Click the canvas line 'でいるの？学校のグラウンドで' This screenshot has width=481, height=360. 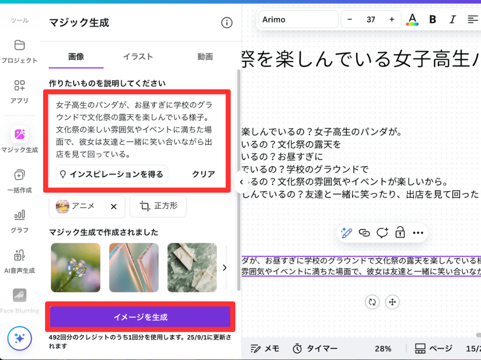coord(305,169)
